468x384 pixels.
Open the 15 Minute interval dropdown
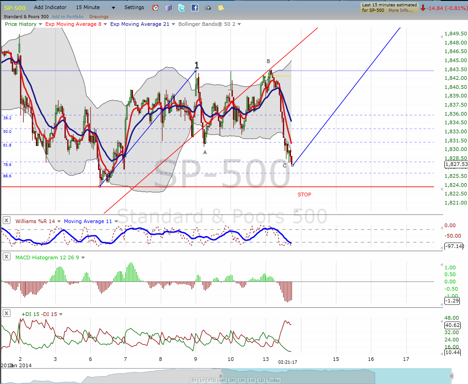coord(113,8)
